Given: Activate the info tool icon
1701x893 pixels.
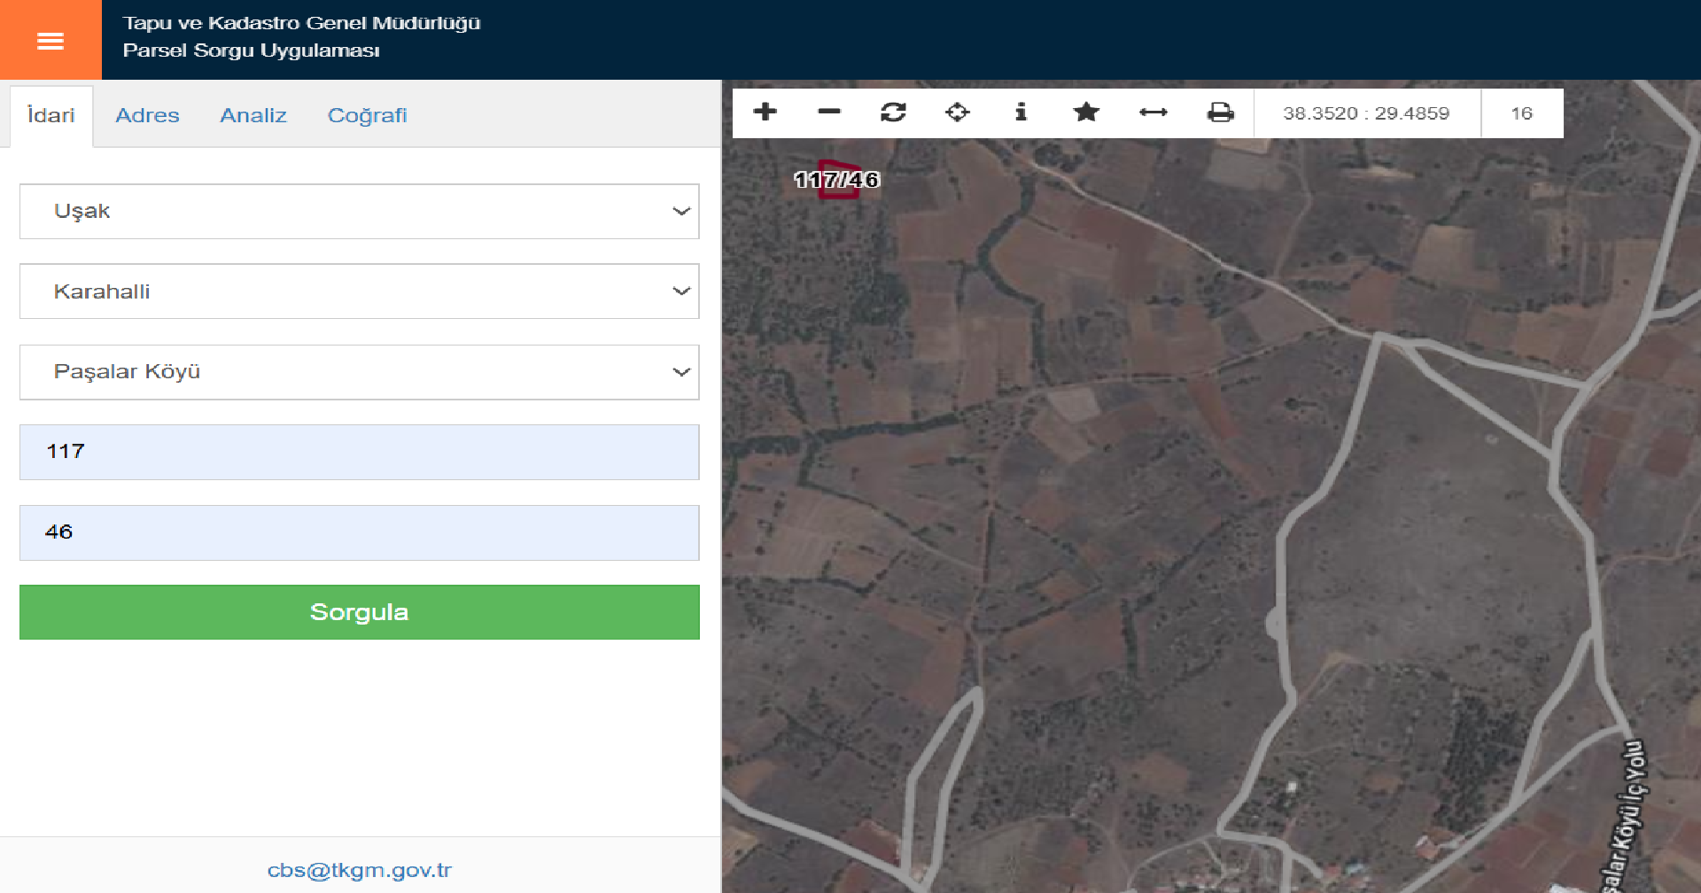Looking at the screenshot, I should [1021, 112].
